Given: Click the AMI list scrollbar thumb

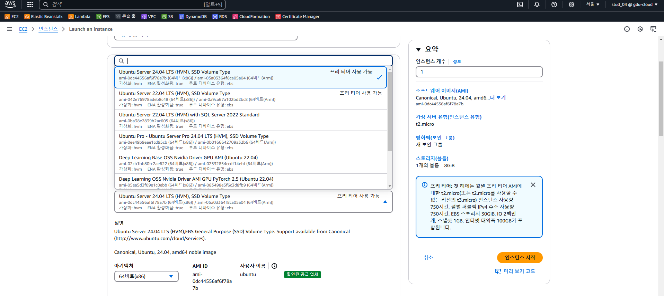Looking at the screenshot, I should click(x=390, y=111).
